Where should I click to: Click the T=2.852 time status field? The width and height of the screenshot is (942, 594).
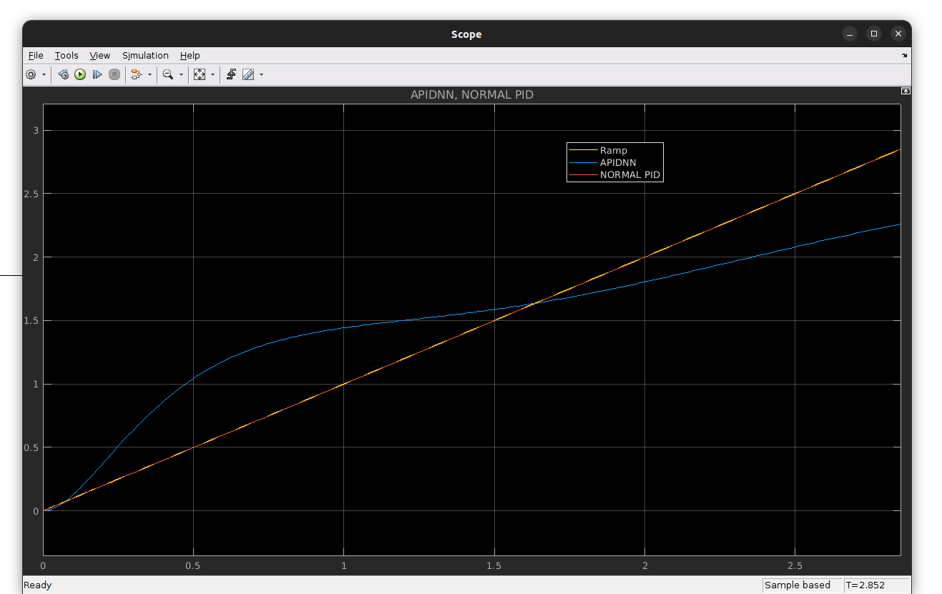pyautogui.click(x=877, y=585)
